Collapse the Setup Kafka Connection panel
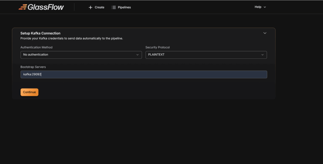The width and height of the screenshot is (323, 164). [x=265, y=33]
